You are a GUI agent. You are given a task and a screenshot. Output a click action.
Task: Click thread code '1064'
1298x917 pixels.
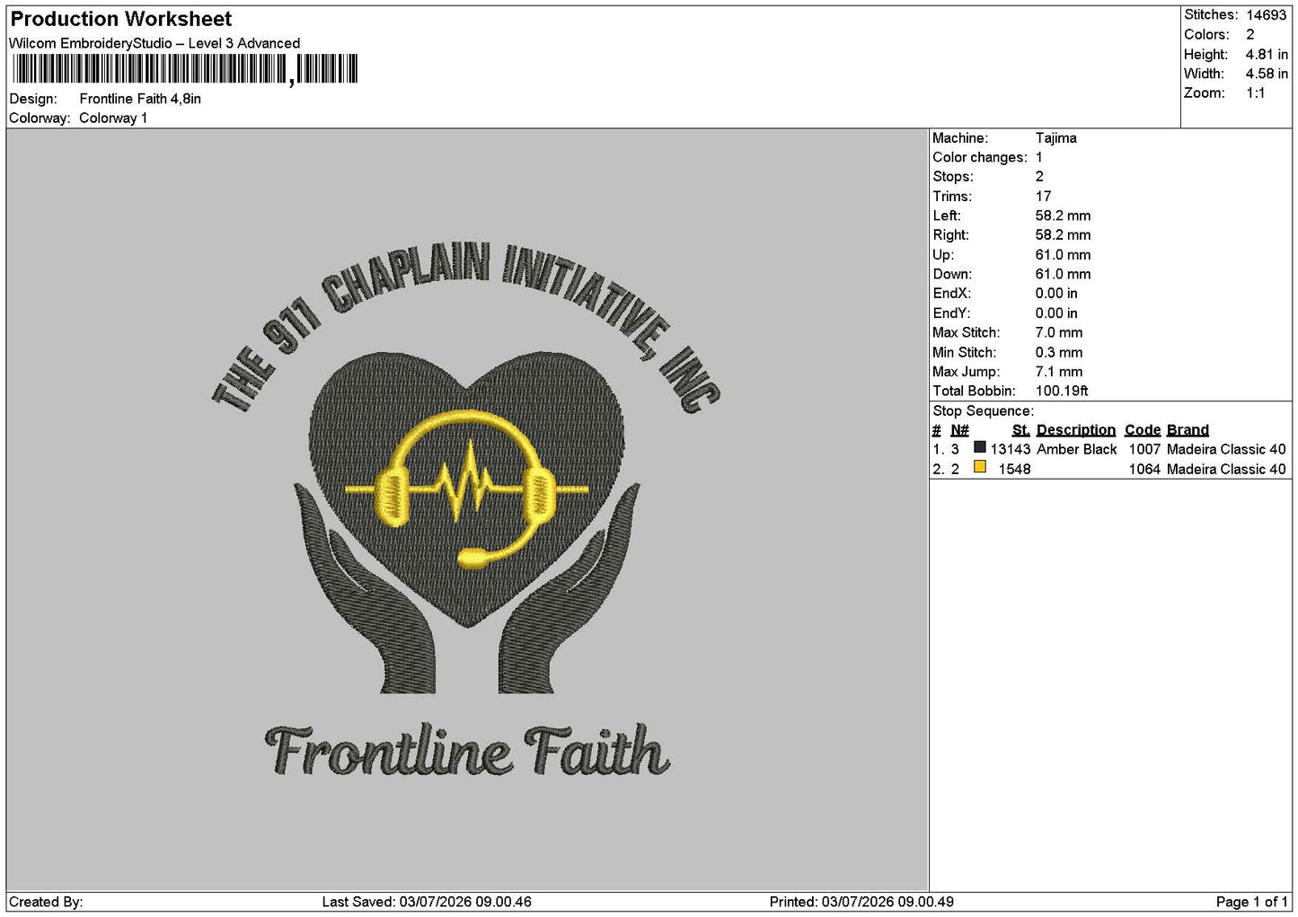tap(1144, 469)
